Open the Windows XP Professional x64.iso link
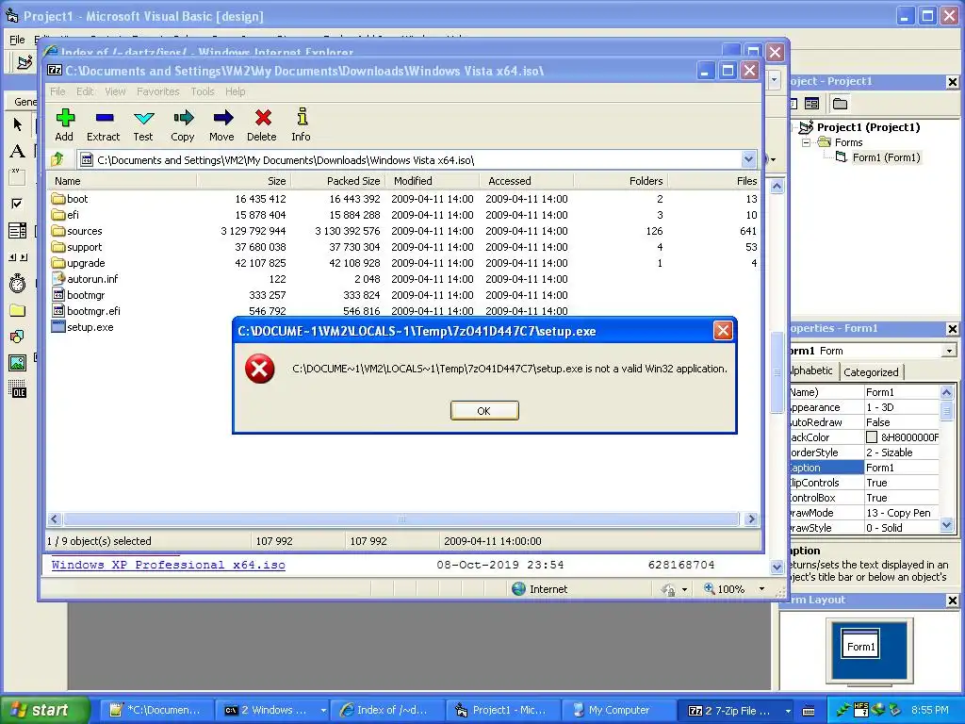 (x=168, y=565)
